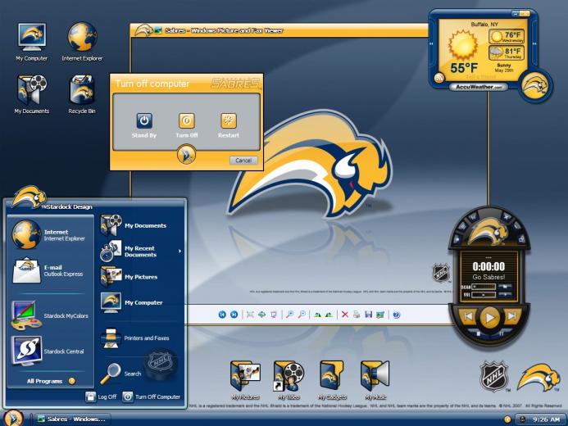This screenshot has height=426, width=568.
Task: Adjust the SCAN seek slider in media player
Action: pyautogui.click(x=484, y=287)
